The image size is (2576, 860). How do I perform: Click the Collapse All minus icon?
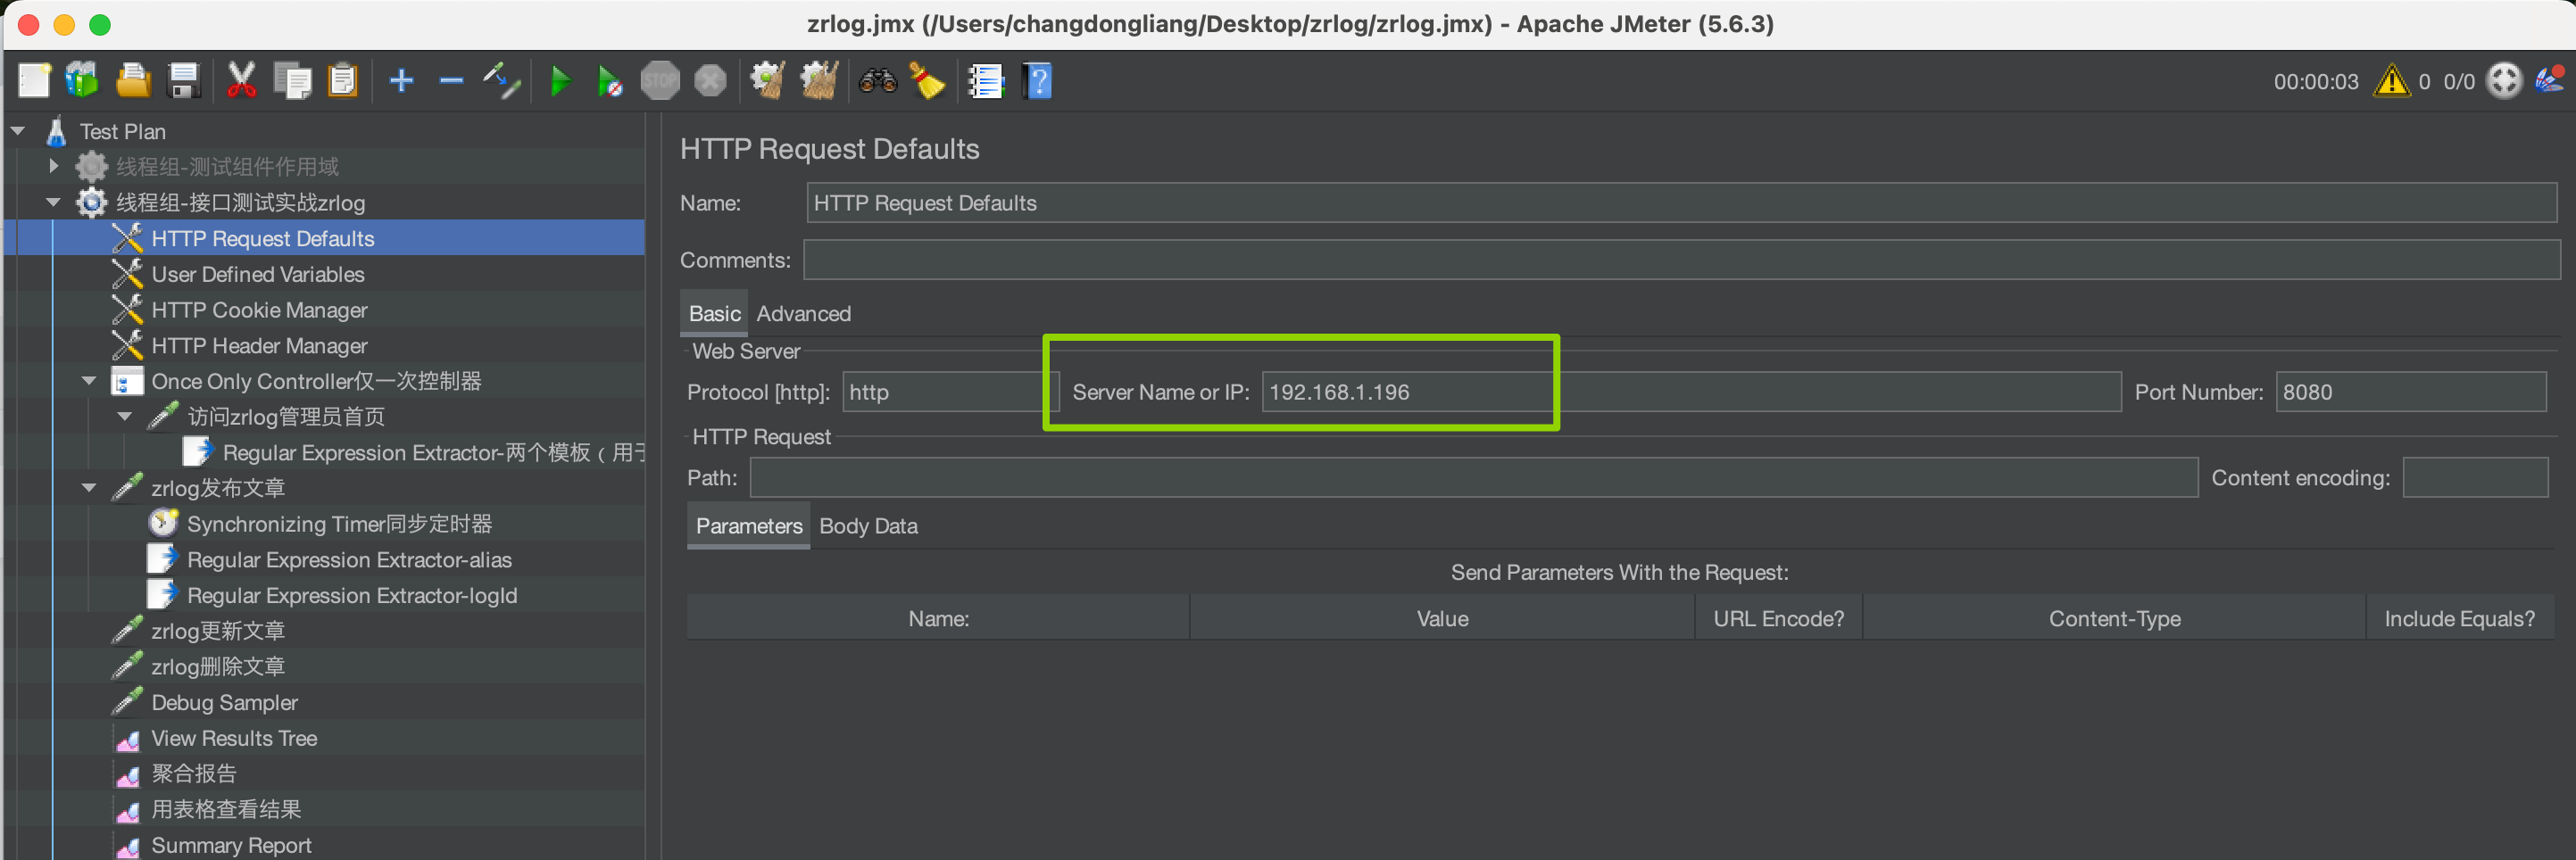pos(451,81)
